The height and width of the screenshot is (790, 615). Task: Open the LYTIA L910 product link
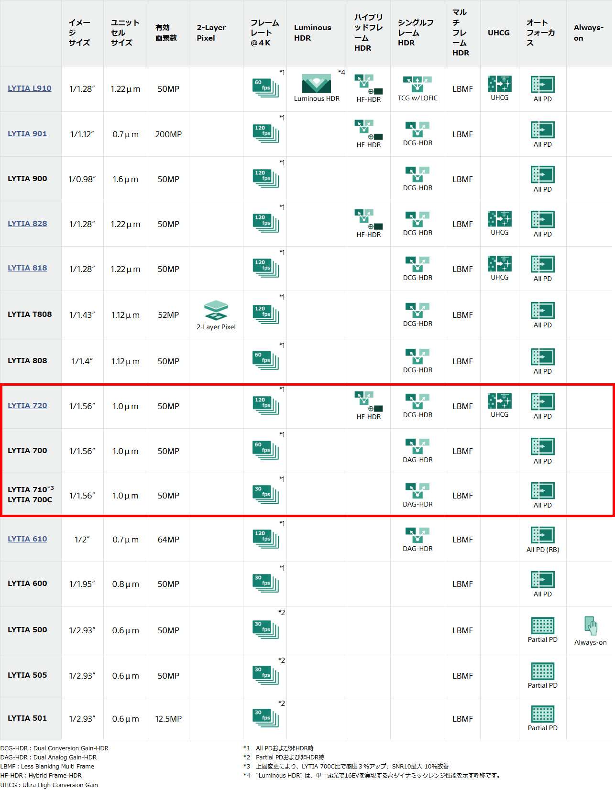point(30,88)
